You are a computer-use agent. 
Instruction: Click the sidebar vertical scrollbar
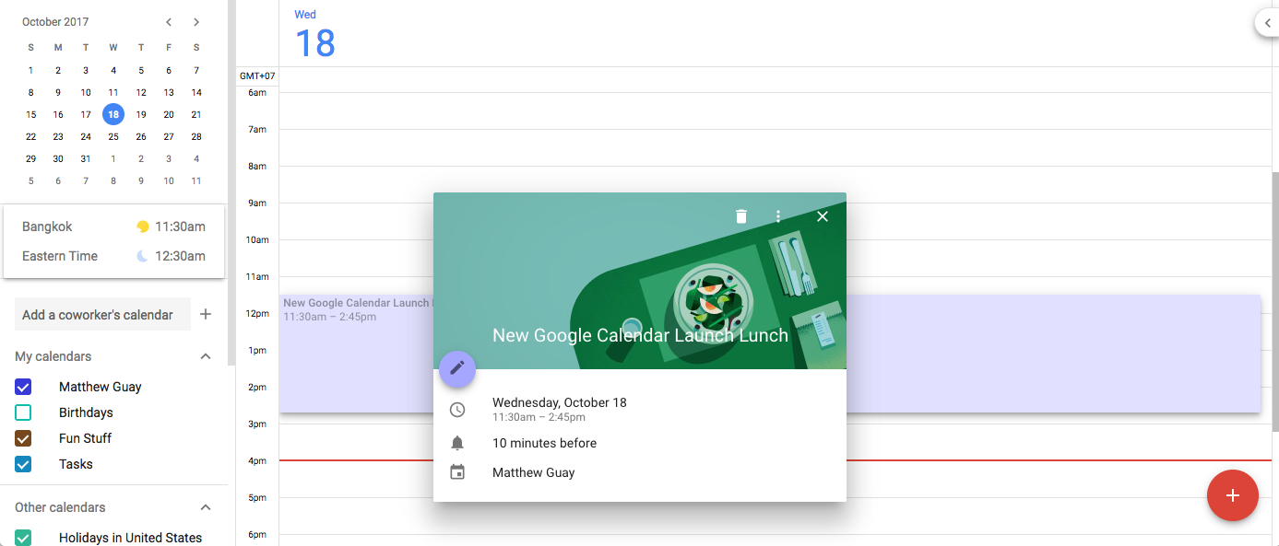pos(231,184)
